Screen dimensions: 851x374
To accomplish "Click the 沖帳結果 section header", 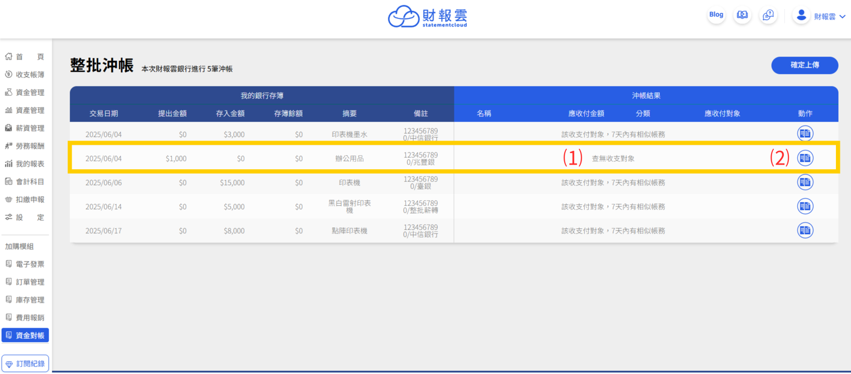I will (x=646, y=95).
